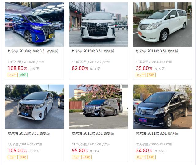Open the black 2015 Alphard under blossoms photo
196x165 pixels.
click(x=98, y=107)
